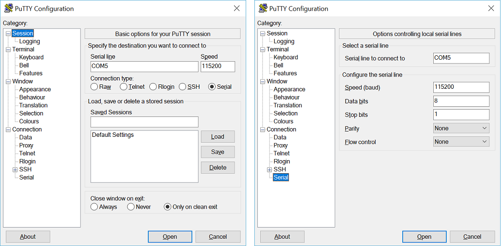
Task: Open the Flow control dropdown
Action: pos(461,142)
